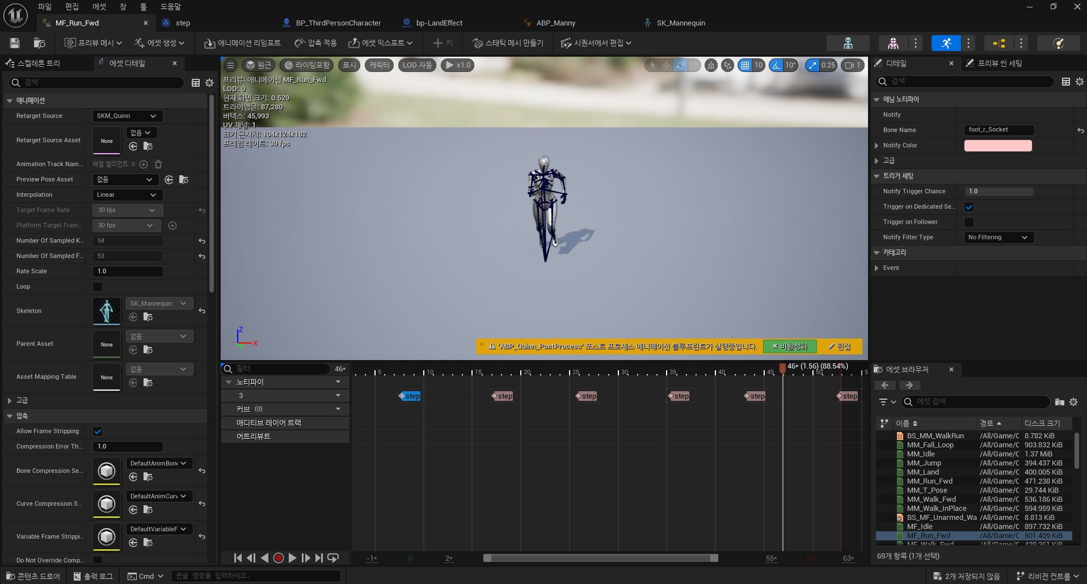The height and width of the screenshot is (584, 1087).
Task: Select MM_Run_Fwd in the asset browser
Action: (x=929, y=481)
